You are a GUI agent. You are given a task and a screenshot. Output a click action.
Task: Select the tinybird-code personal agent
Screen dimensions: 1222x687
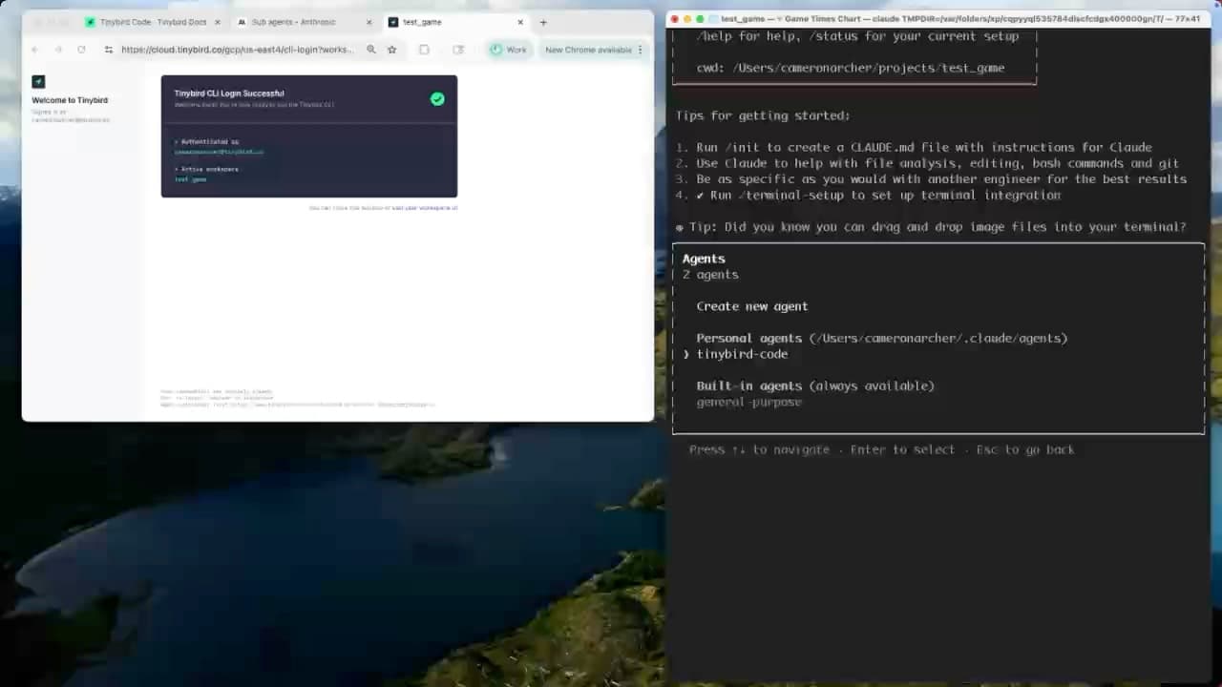[743, 354]
